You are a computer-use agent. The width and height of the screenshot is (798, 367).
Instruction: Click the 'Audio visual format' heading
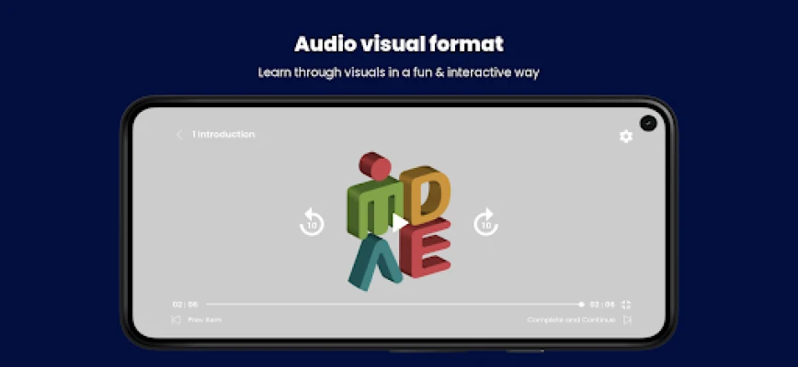click(399, 44)
